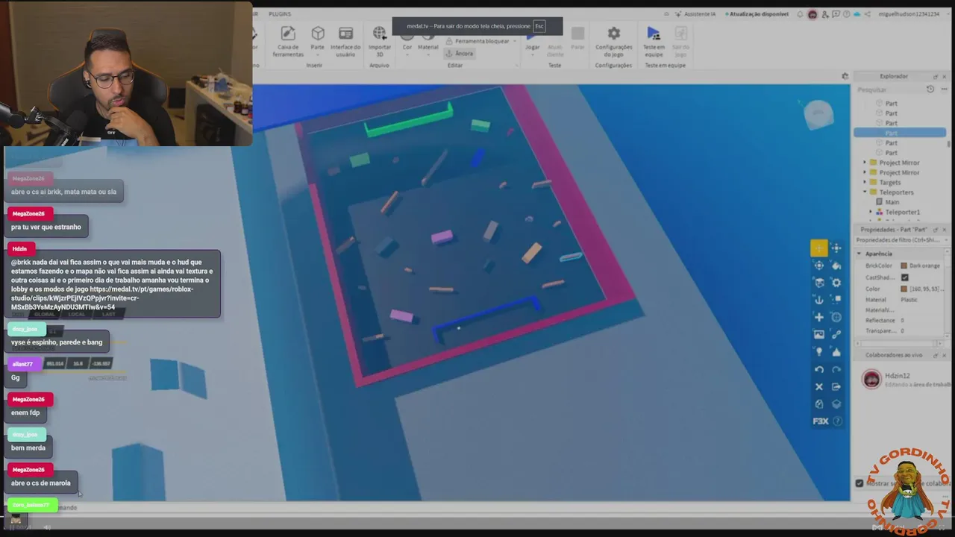
Task: Select the F3X new part plus tool
Action: tap(819, 317)
